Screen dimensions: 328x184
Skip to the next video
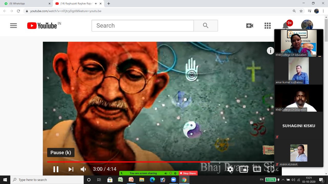point(71,169)
